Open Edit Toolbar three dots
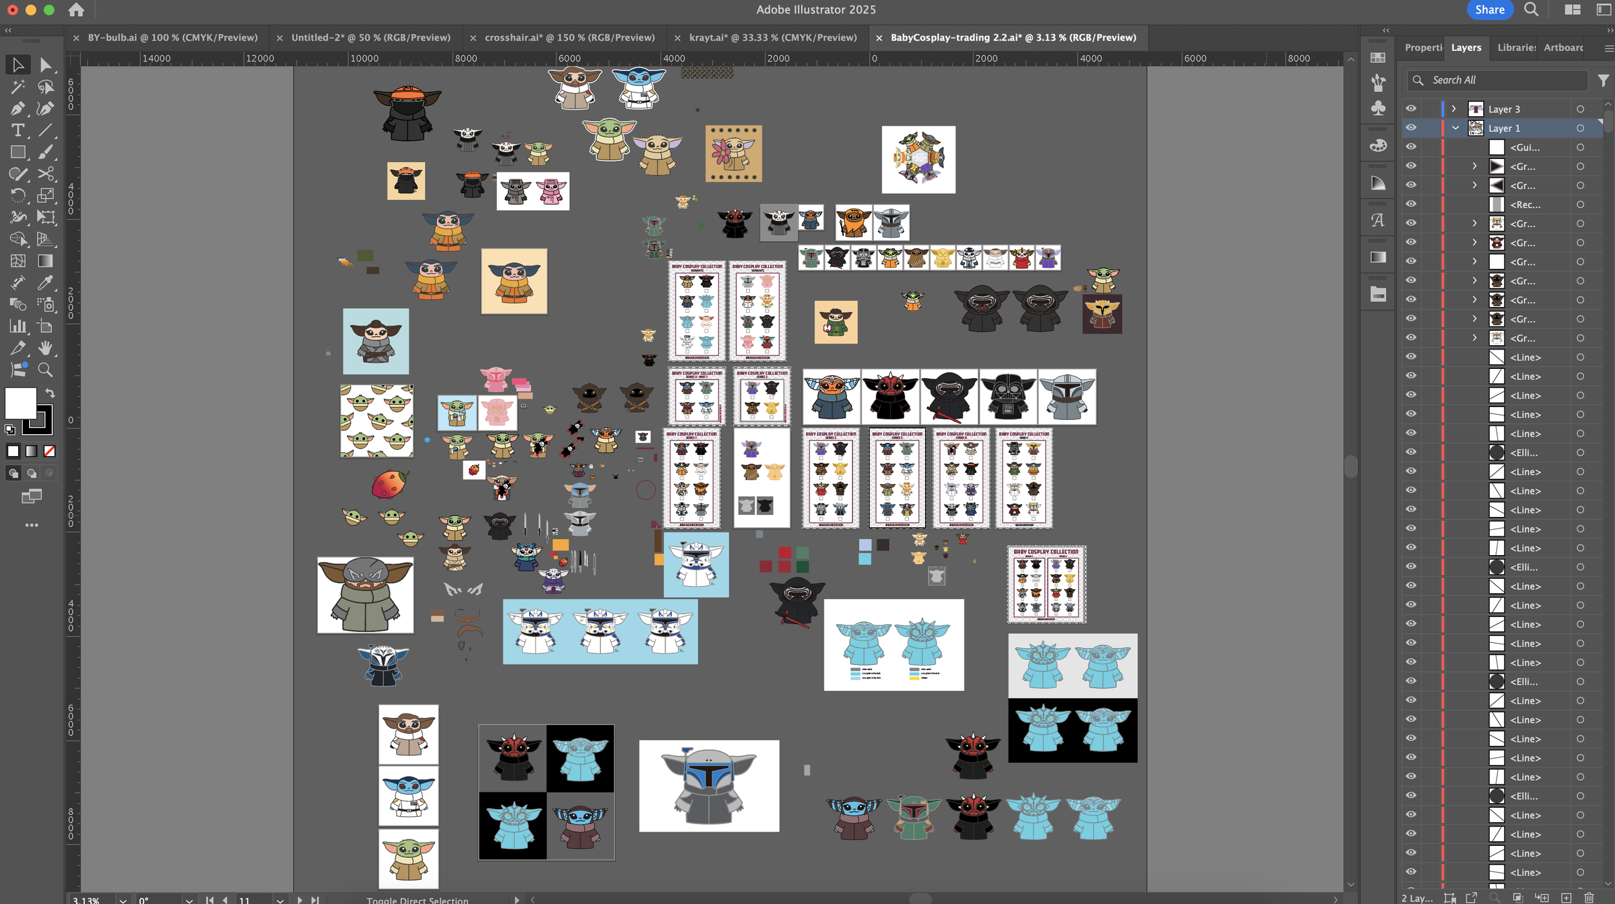The height and width of the screenshot is (904, 1615). [32, 525]
